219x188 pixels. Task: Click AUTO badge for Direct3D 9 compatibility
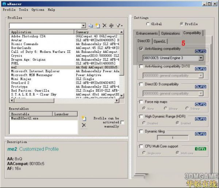(x=200, y=87)
